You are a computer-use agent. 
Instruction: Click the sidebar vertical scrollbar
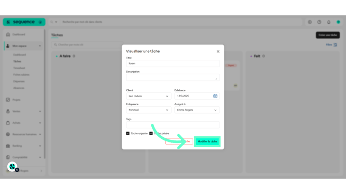(x=44, y=94)
